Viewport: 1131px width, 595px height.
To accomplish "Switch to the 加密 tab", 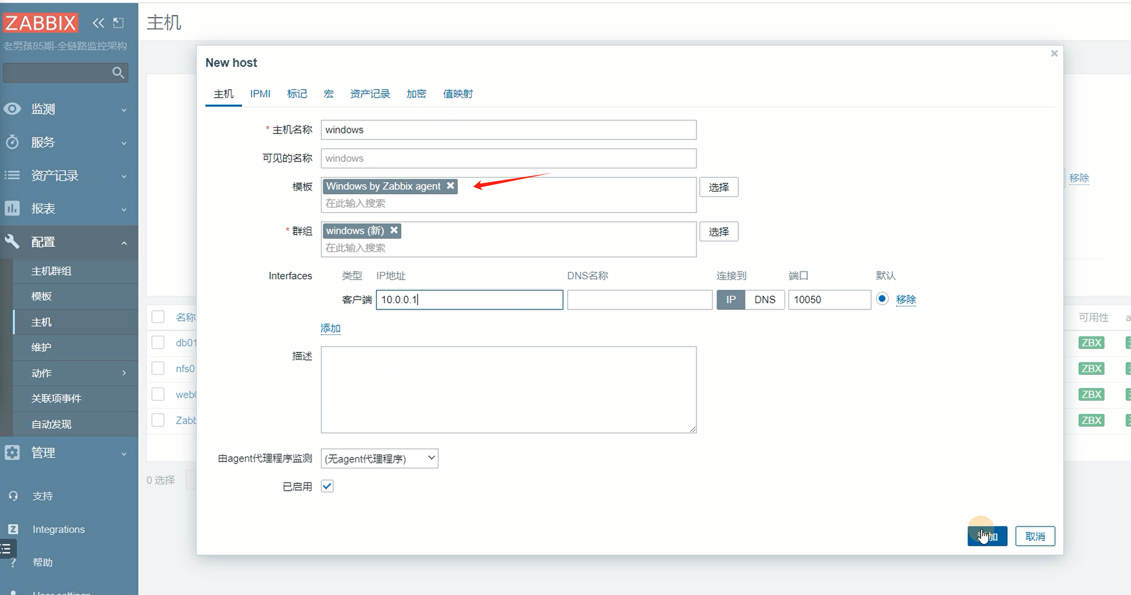I will (x=416, y=94).
